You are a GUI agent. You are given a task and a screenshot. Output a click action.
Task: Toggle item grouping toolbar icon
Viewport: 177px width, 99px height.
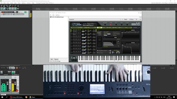[x=4, y=9]
